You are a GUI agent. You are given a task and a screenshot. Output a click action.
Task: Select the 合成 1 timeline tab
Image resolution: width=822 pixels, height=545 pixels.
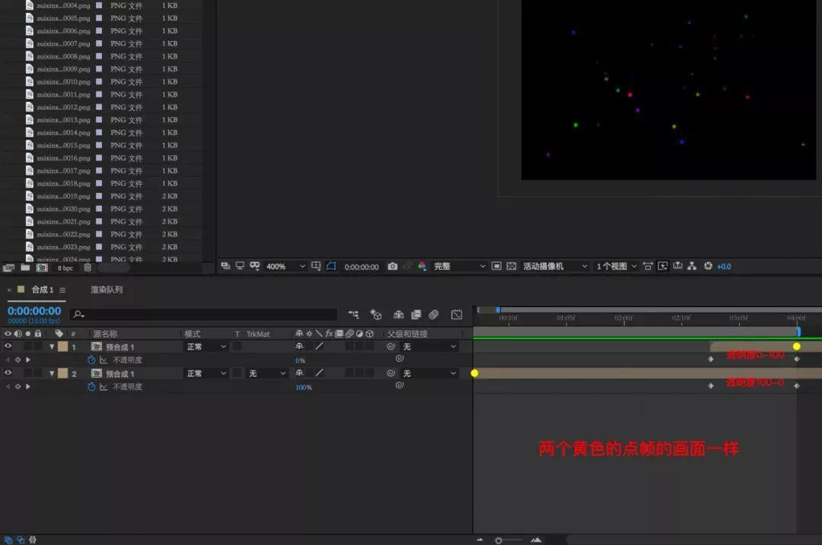[42, 290]
